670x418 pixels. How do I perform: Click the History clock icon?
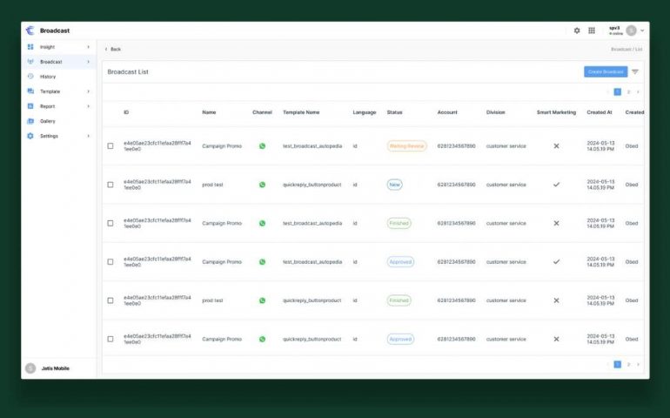30,77
